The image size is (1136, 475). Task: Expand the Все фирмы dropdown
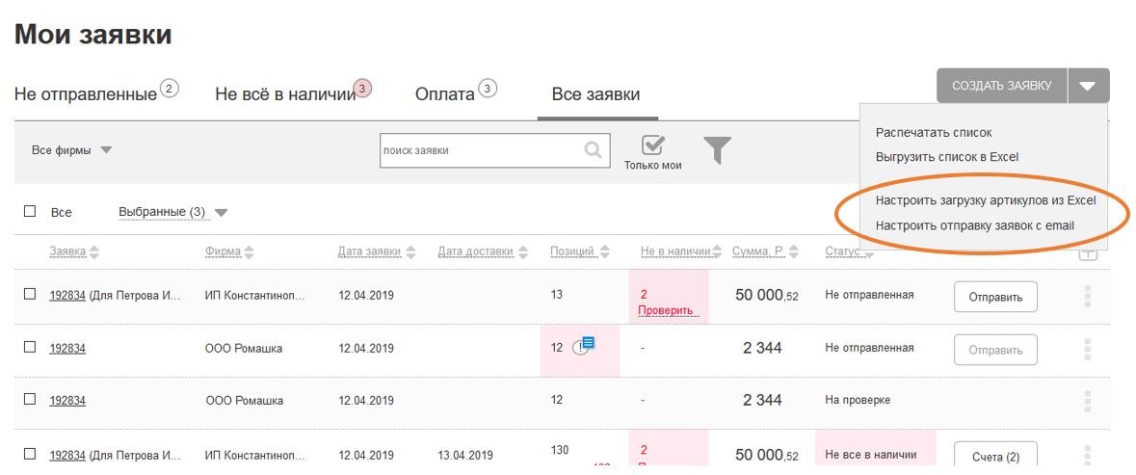click(x=72, y=150)
